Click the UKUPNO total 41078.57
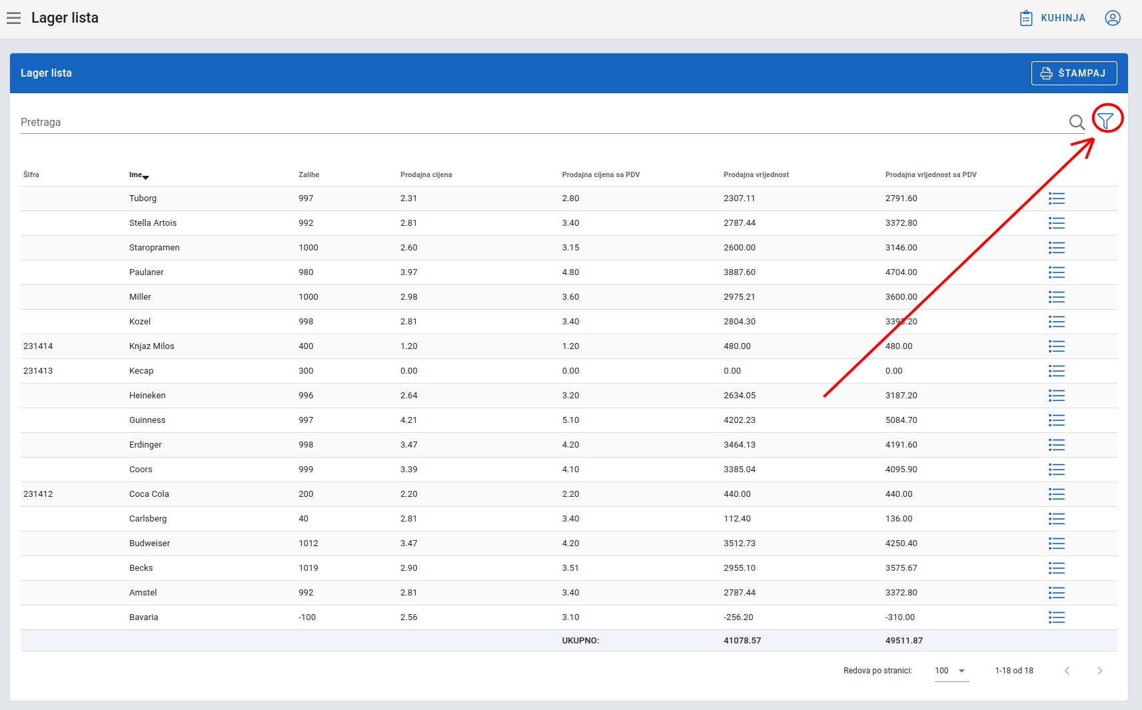Screen dimensions: 1142x710 click(742, 641)
